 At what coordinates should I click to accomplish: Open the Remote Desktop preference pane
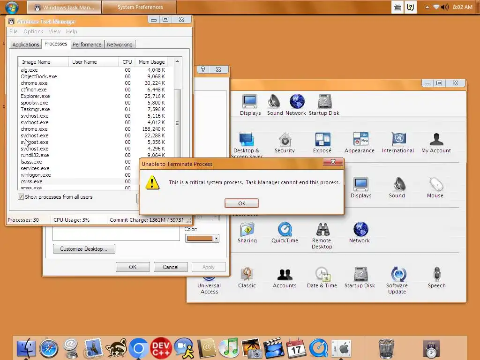click(x=322, y=236)
